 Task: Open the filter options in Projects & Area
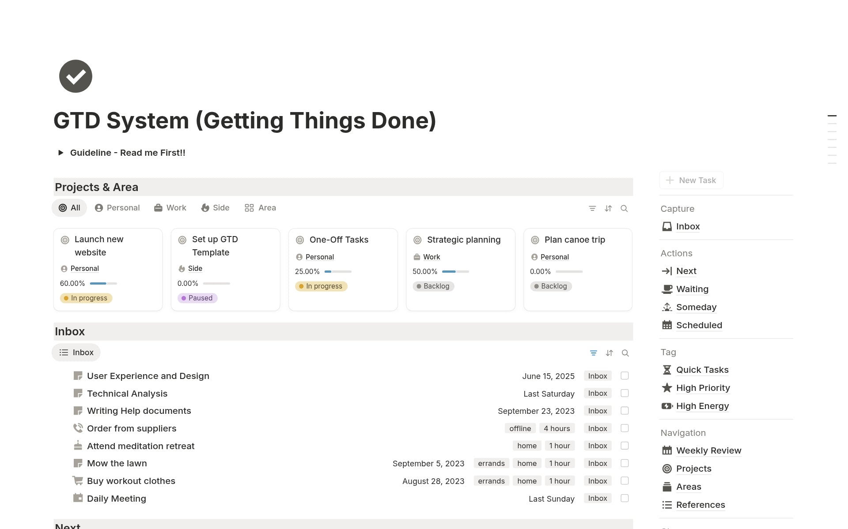[x=592, y=208]
